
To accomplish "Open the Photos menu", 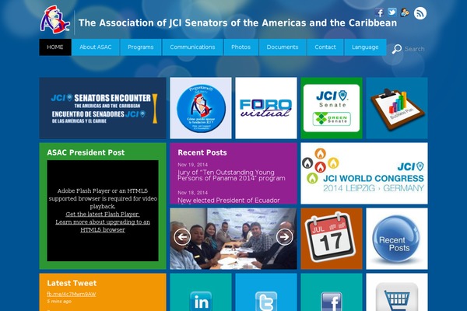I will [241, 47].
